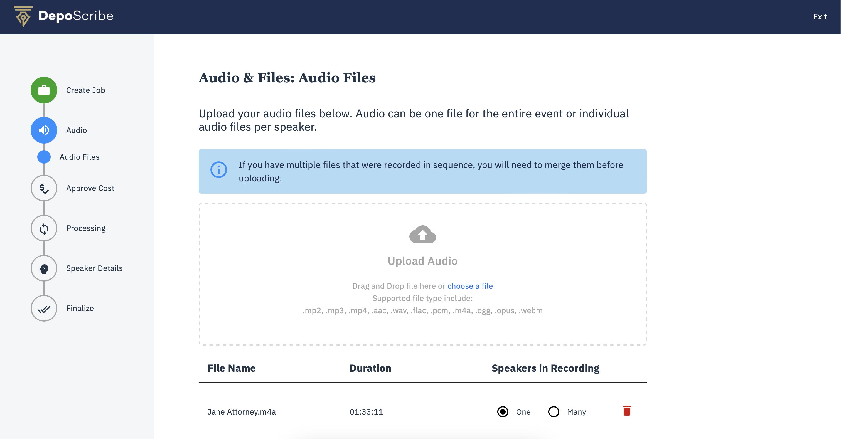The width and height of the screenshot is (841, 439).
Task: Click the Processing sync arrows icon
Action: click(44, 228)
